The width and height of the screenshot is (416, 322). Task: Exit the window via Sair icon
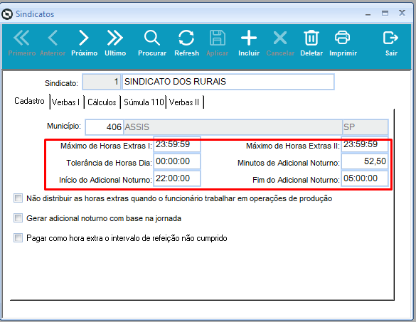pyautogui.click(x=391, y=43)
